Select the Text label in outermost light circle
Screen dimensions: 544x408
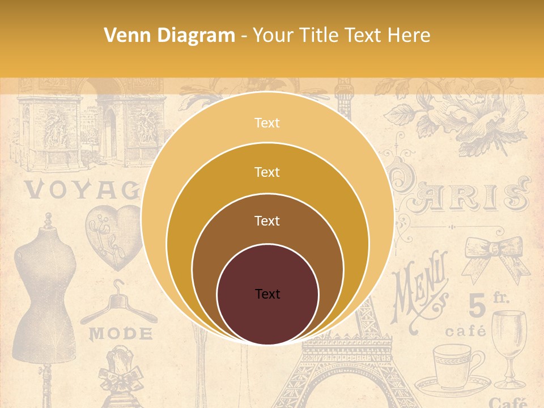tap(267, 123)
